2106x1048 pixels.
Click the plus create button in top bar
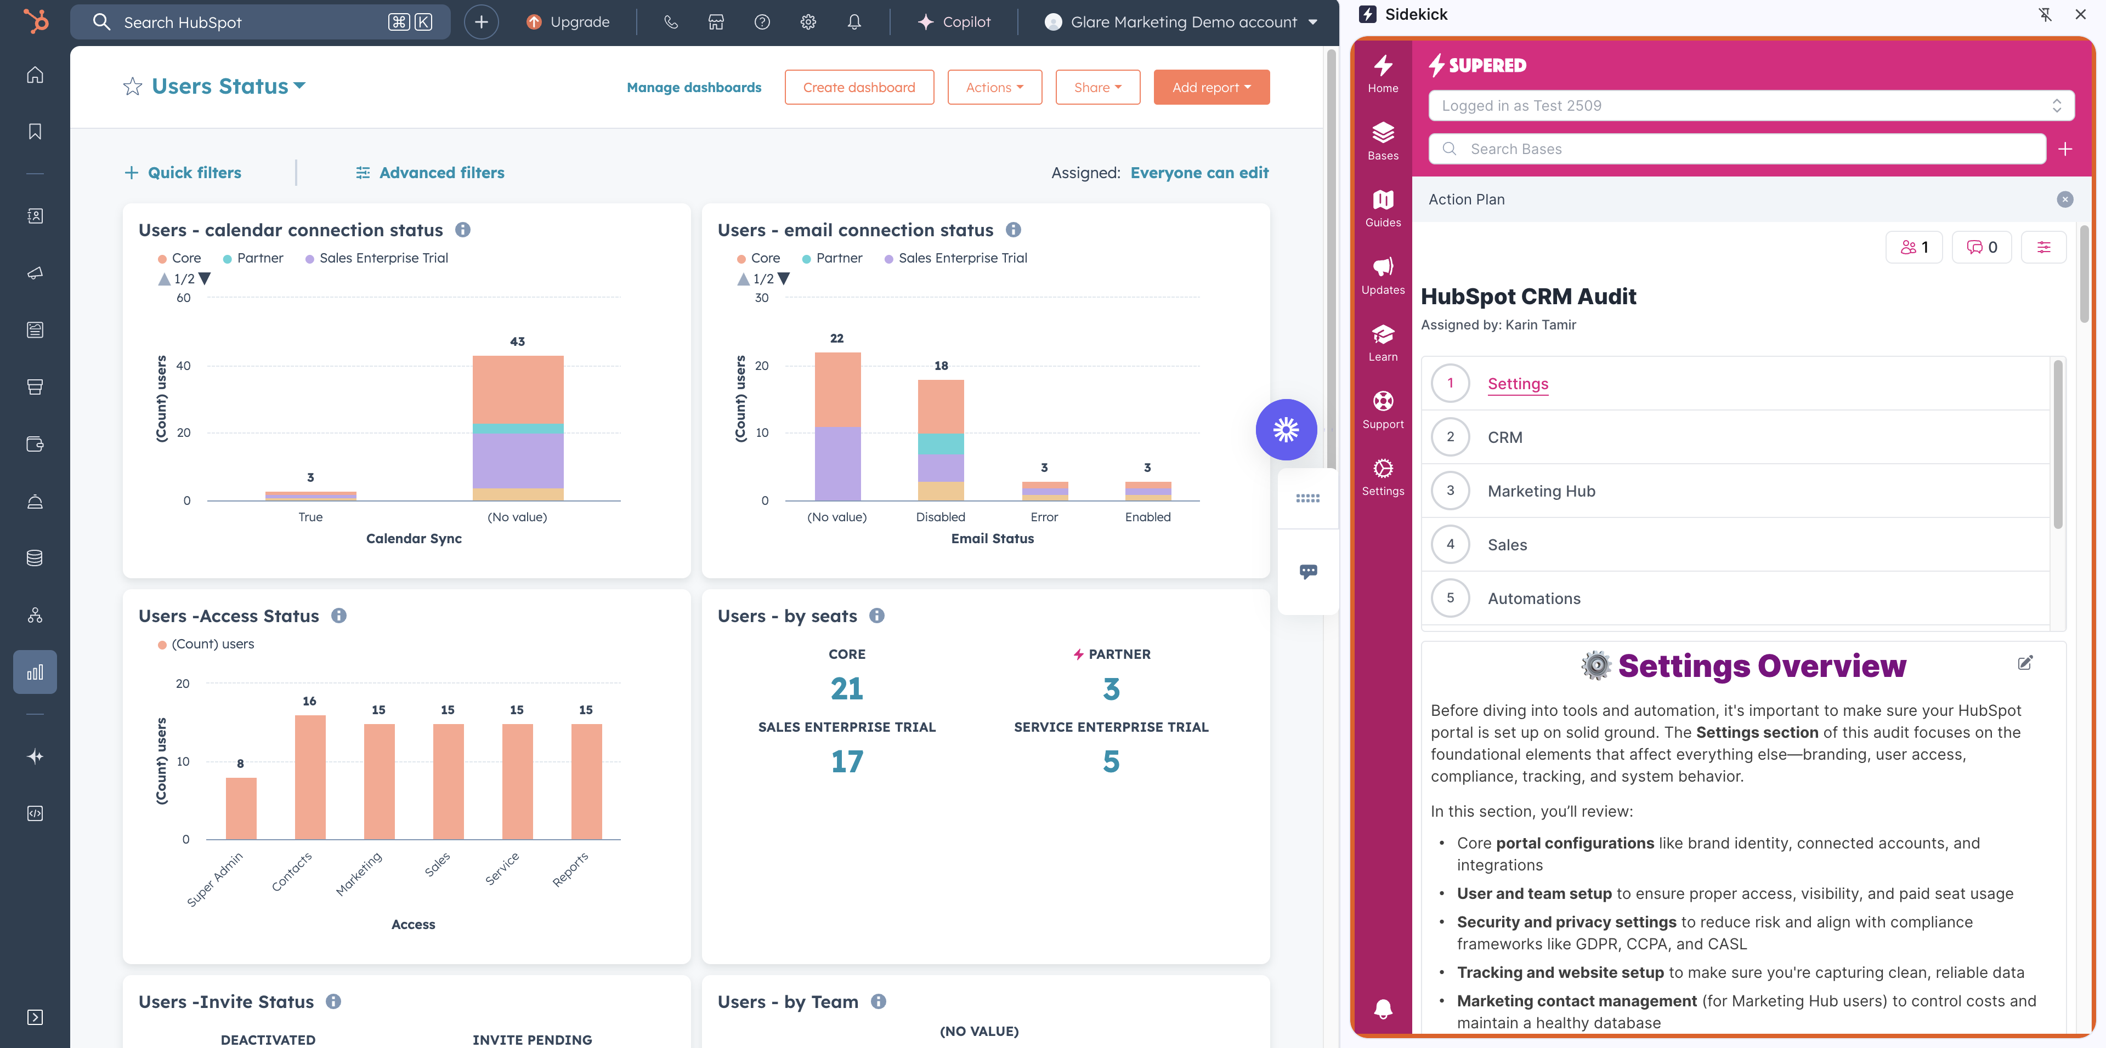[481, 22]
